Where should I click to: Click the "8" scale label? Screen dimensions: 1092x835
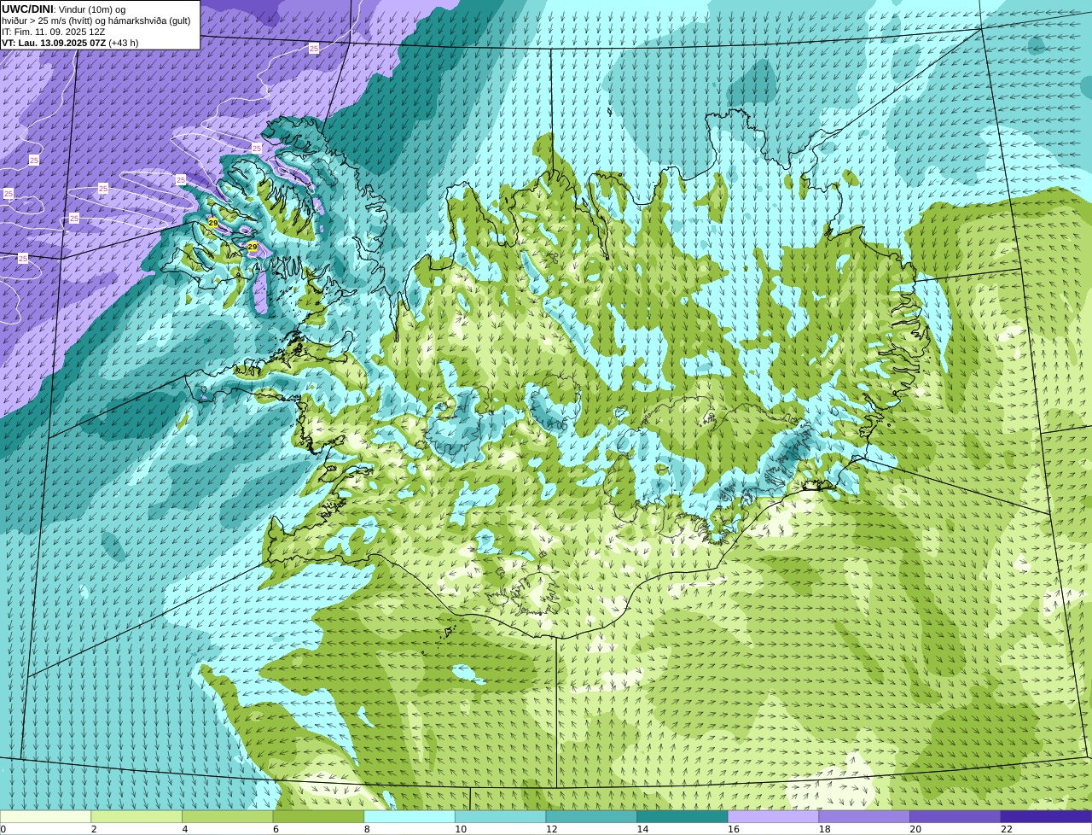(x=367, y=829)
